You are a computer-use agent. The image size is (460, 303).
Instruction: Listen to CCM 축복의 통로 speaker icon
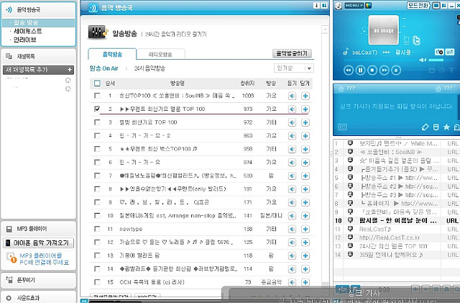coord(292,282)
